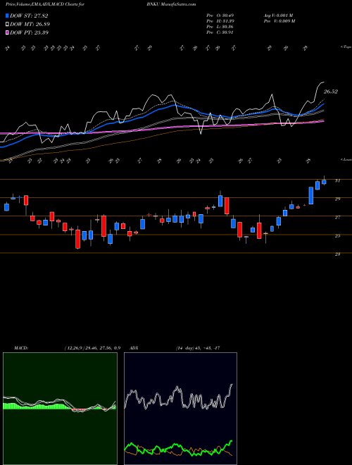Viewport: 352px width, 465px height.
Task: Click the last blue candlestick near 31
Action: [x=324, y=182]
